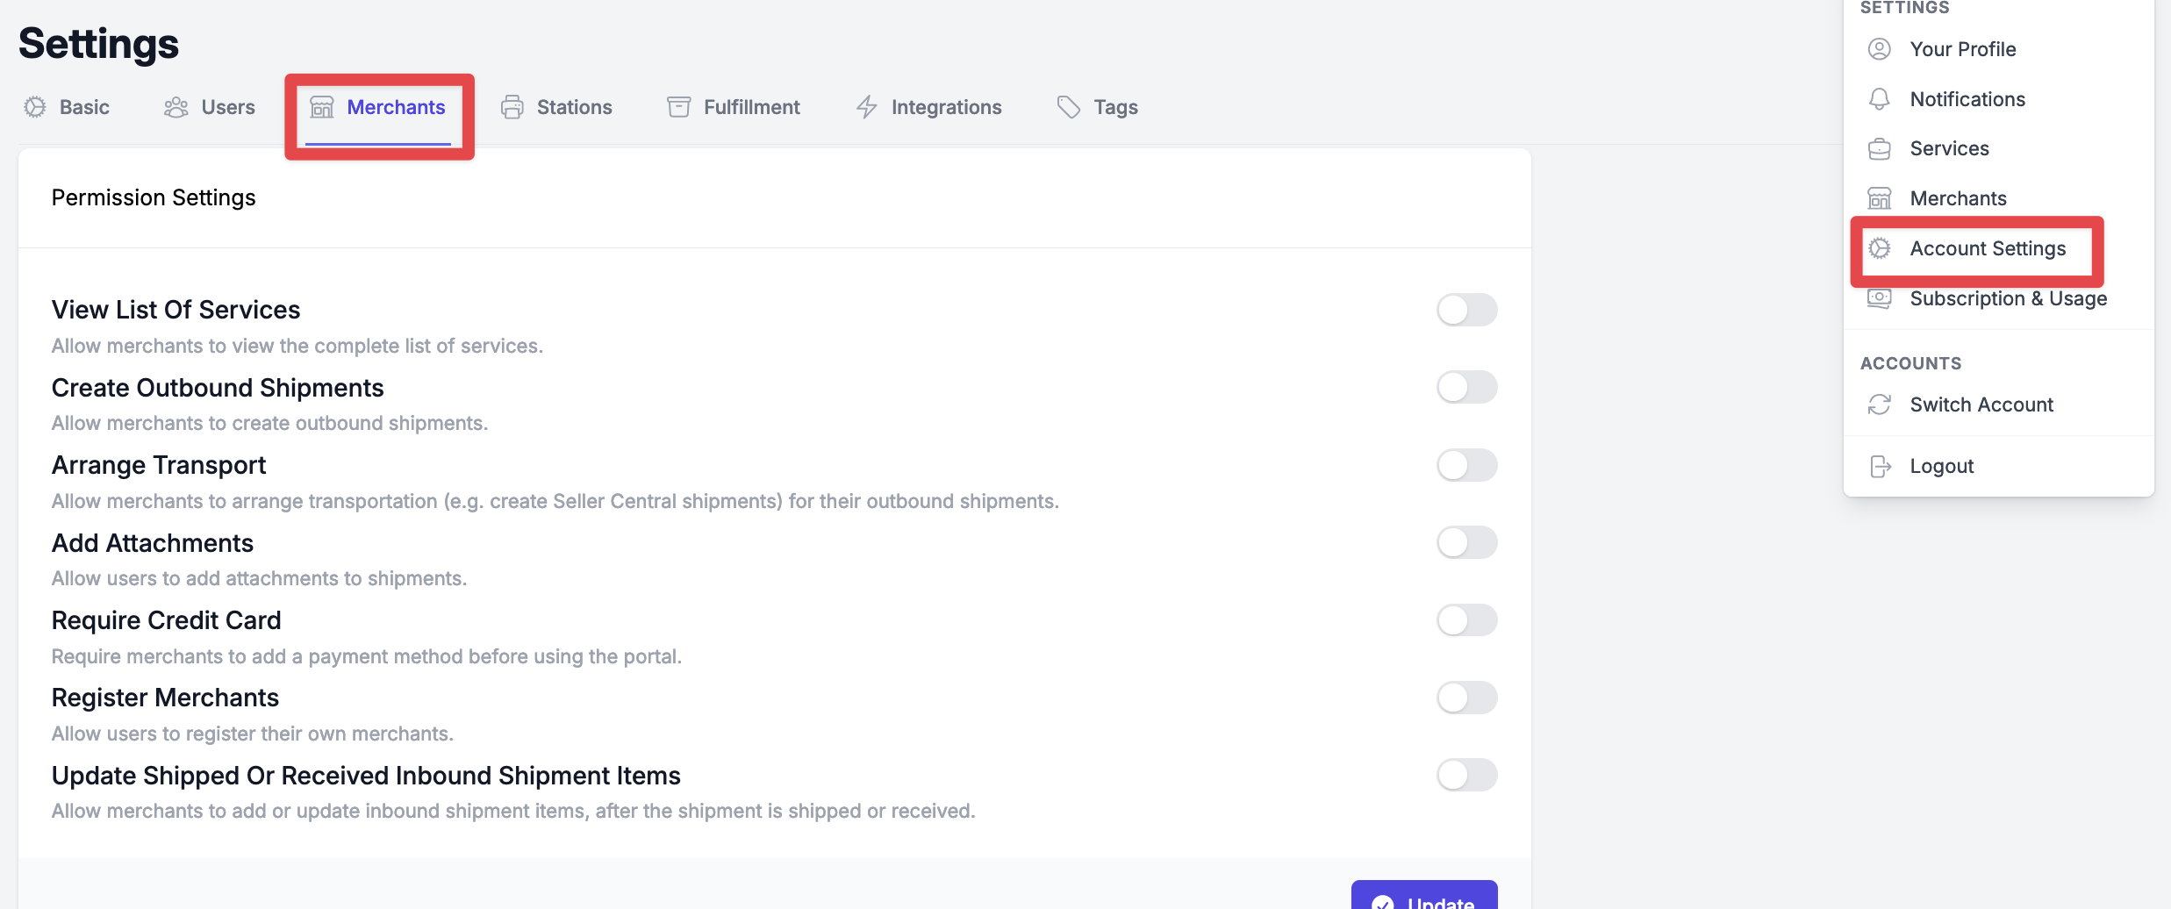This screenshot has width=2171, height=909.
Task: Click the Stations printer icon
Action: [512, 107]
